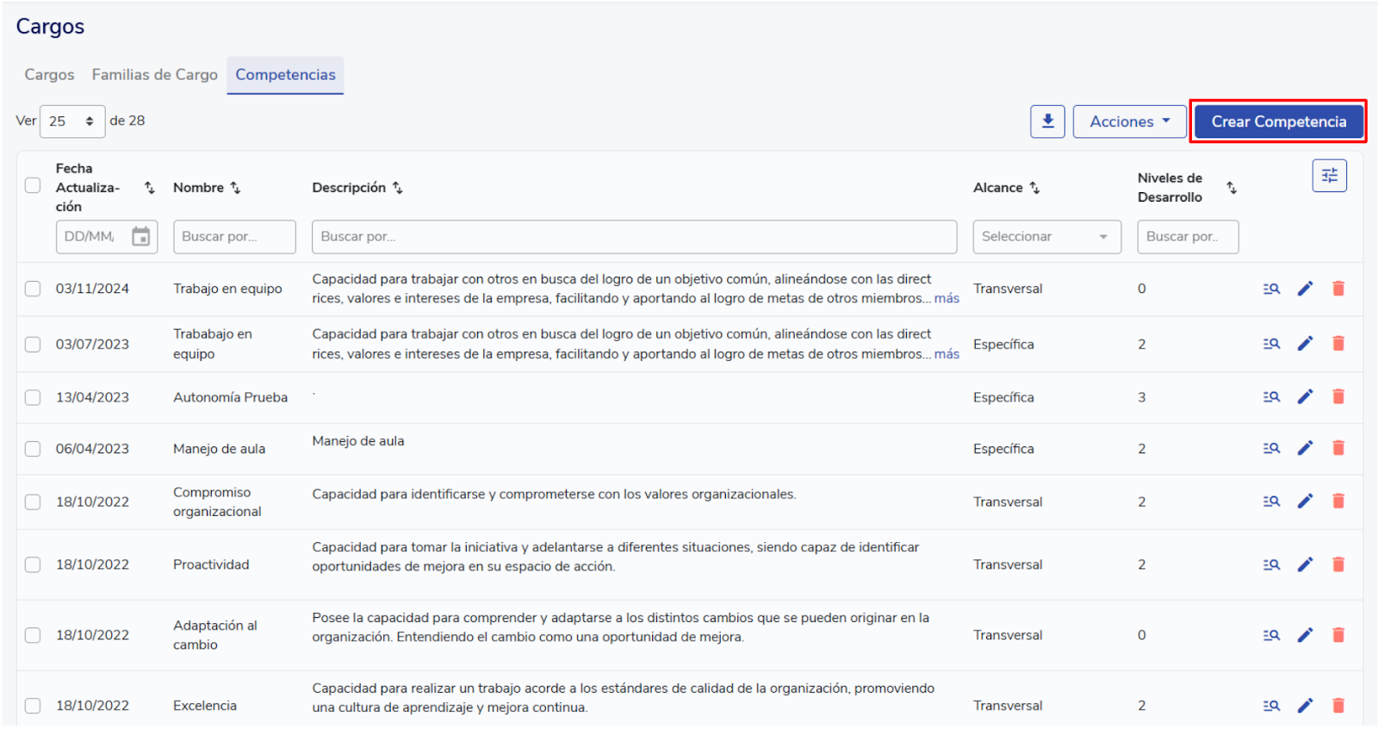Delete the Trababajo en equipo competency
The image size is (1378, 729).
click(x=1338, y=344)
